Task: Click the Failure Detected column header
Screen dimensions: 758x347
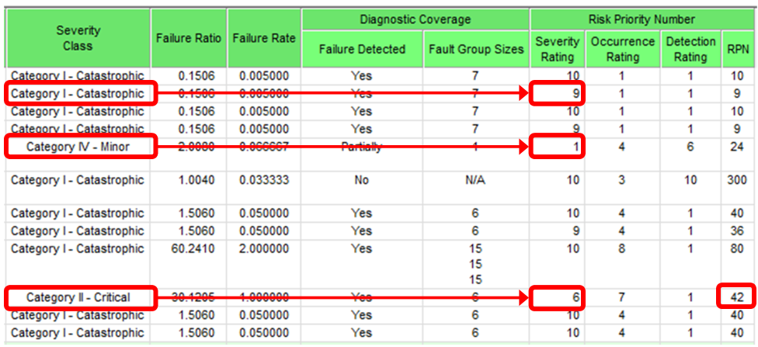Action: click(x=362, y=49)
